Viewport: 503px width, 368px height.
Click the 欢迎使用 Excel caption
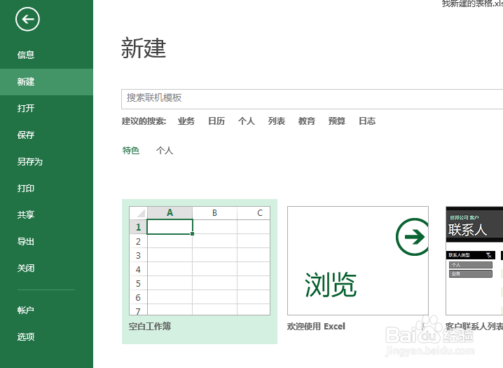pos(316,327)
